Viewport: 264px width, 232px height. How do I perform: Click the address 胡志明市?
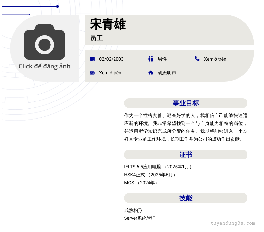167,73
